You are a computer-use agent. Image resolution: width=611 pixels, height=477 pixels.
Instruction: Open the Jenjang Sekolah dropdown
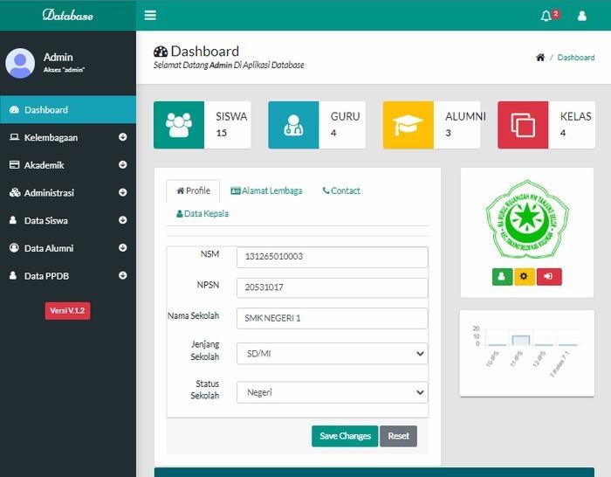[332, 354]
